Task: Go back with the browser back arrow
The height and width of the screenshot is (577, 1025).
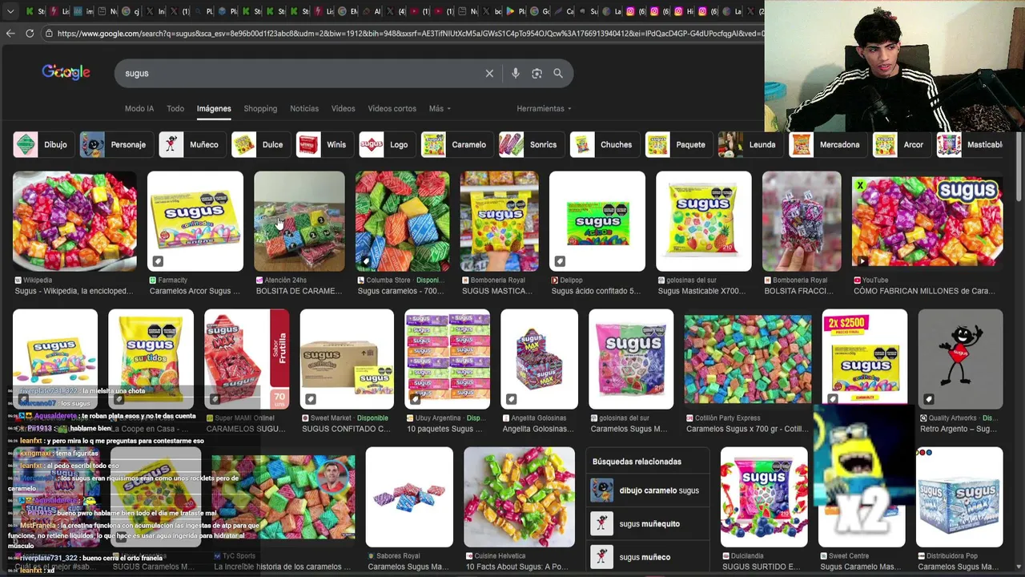Action: pos(10,33)
